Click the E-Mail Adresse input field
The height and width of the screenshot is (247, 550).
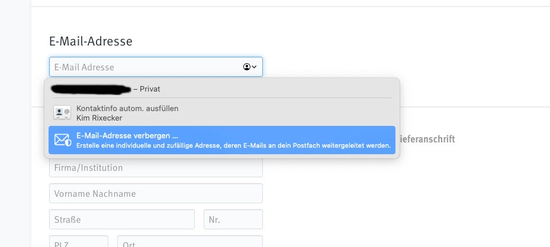click(156, 67)
